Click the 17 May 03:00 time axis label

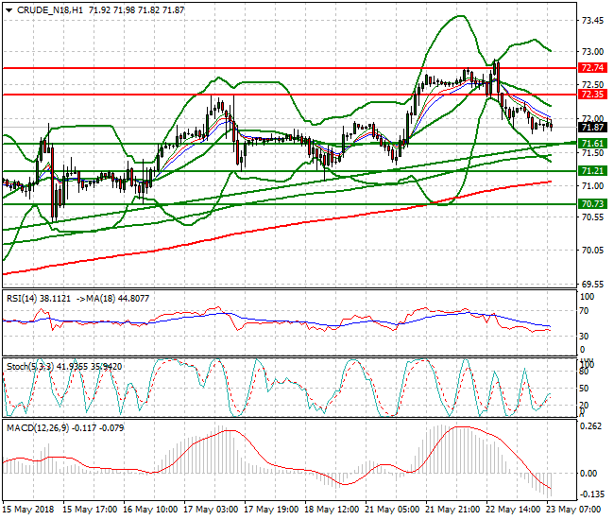pos(211,510)
